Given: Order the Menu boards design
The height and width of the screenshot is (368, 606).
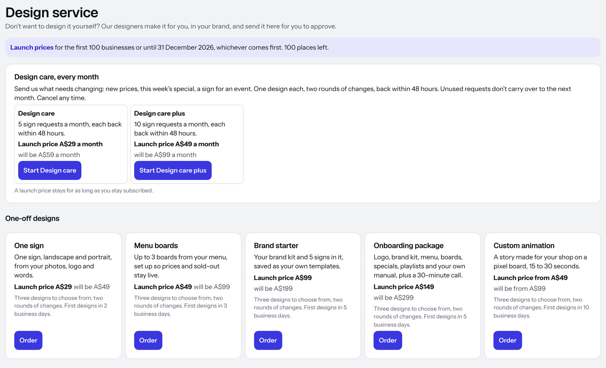Looking at the screenshot, I should (148, 340).
